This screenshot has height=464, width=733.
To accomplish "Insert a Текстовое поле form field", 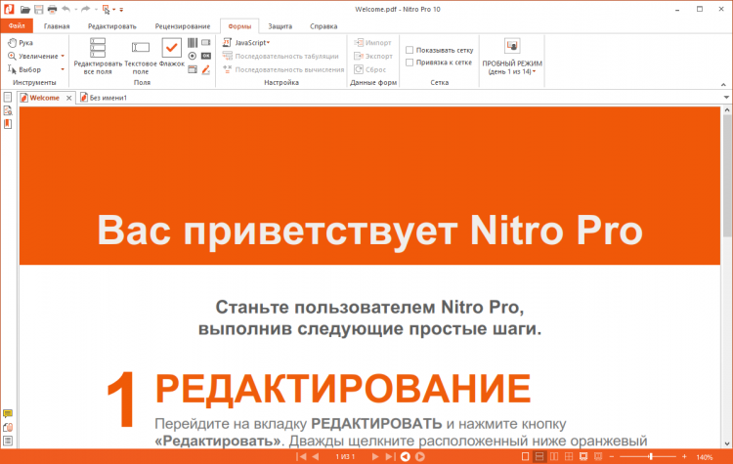I will click(x=140, y=56).
